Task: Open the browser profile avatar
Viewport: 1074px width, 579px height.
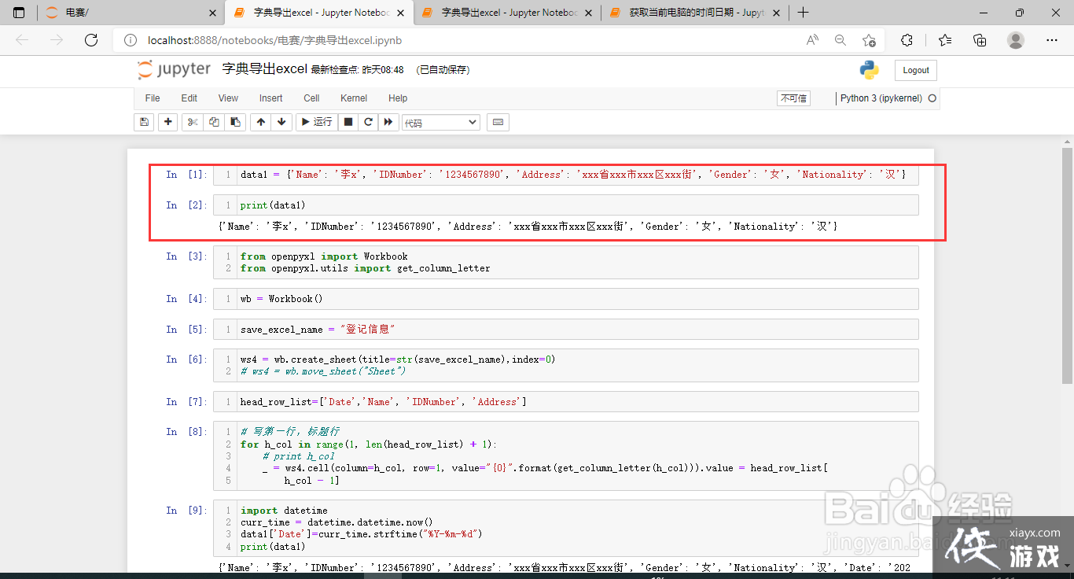Action: [1016, 40]
